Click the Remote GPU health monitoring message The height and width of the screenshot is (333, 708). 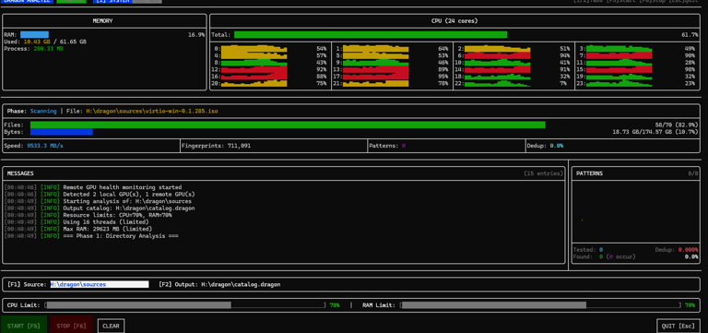[x=123, y=187]
